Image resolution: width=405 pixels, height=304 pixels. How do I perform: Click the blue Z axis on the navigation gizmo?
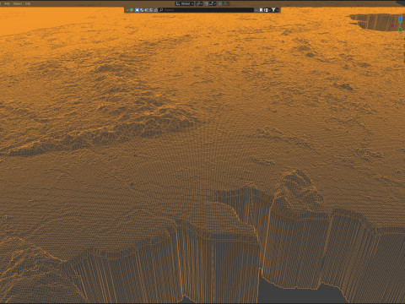point(401,19)
